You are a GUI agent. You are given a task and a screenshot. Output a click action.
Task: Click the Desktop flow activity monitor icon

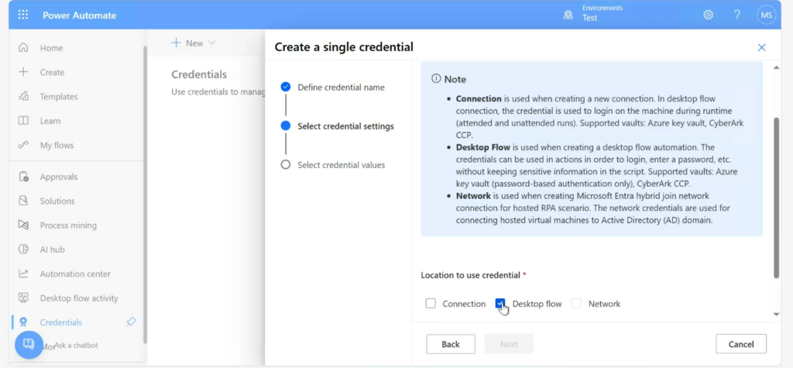[x=23, y=297]
